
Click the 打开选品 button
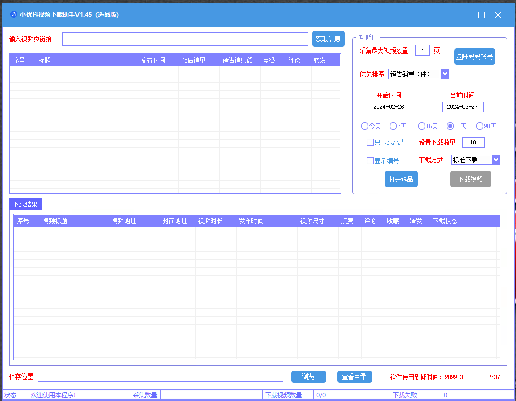(x=401, y=179)
